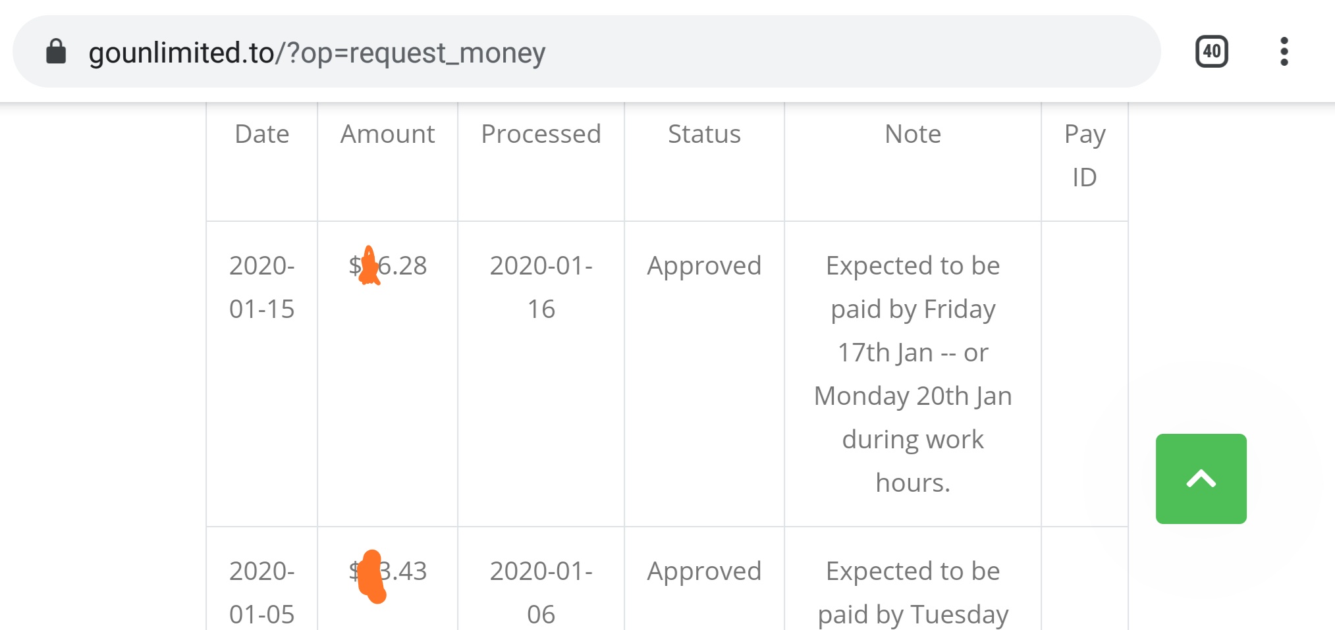
Task: Click the Date column header
Action: click(262, 134)
